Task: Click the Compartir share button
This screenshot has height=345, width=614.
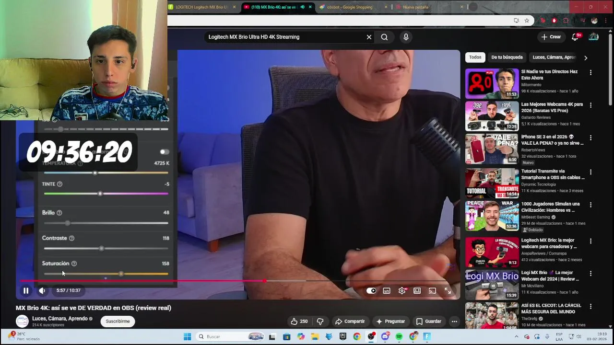Action: point(350,322)
